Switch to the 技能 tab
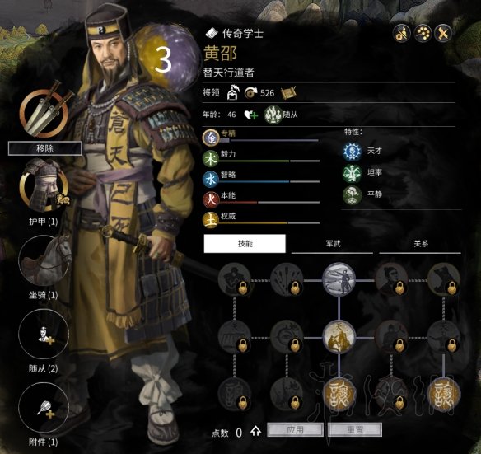Viewport: 481px width, 454px height. point(245,244)
